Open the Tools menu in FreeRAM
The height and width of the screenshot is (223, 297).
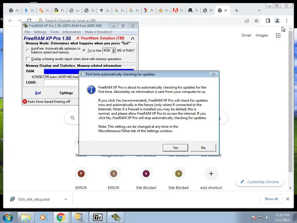[x=54, y=32]
